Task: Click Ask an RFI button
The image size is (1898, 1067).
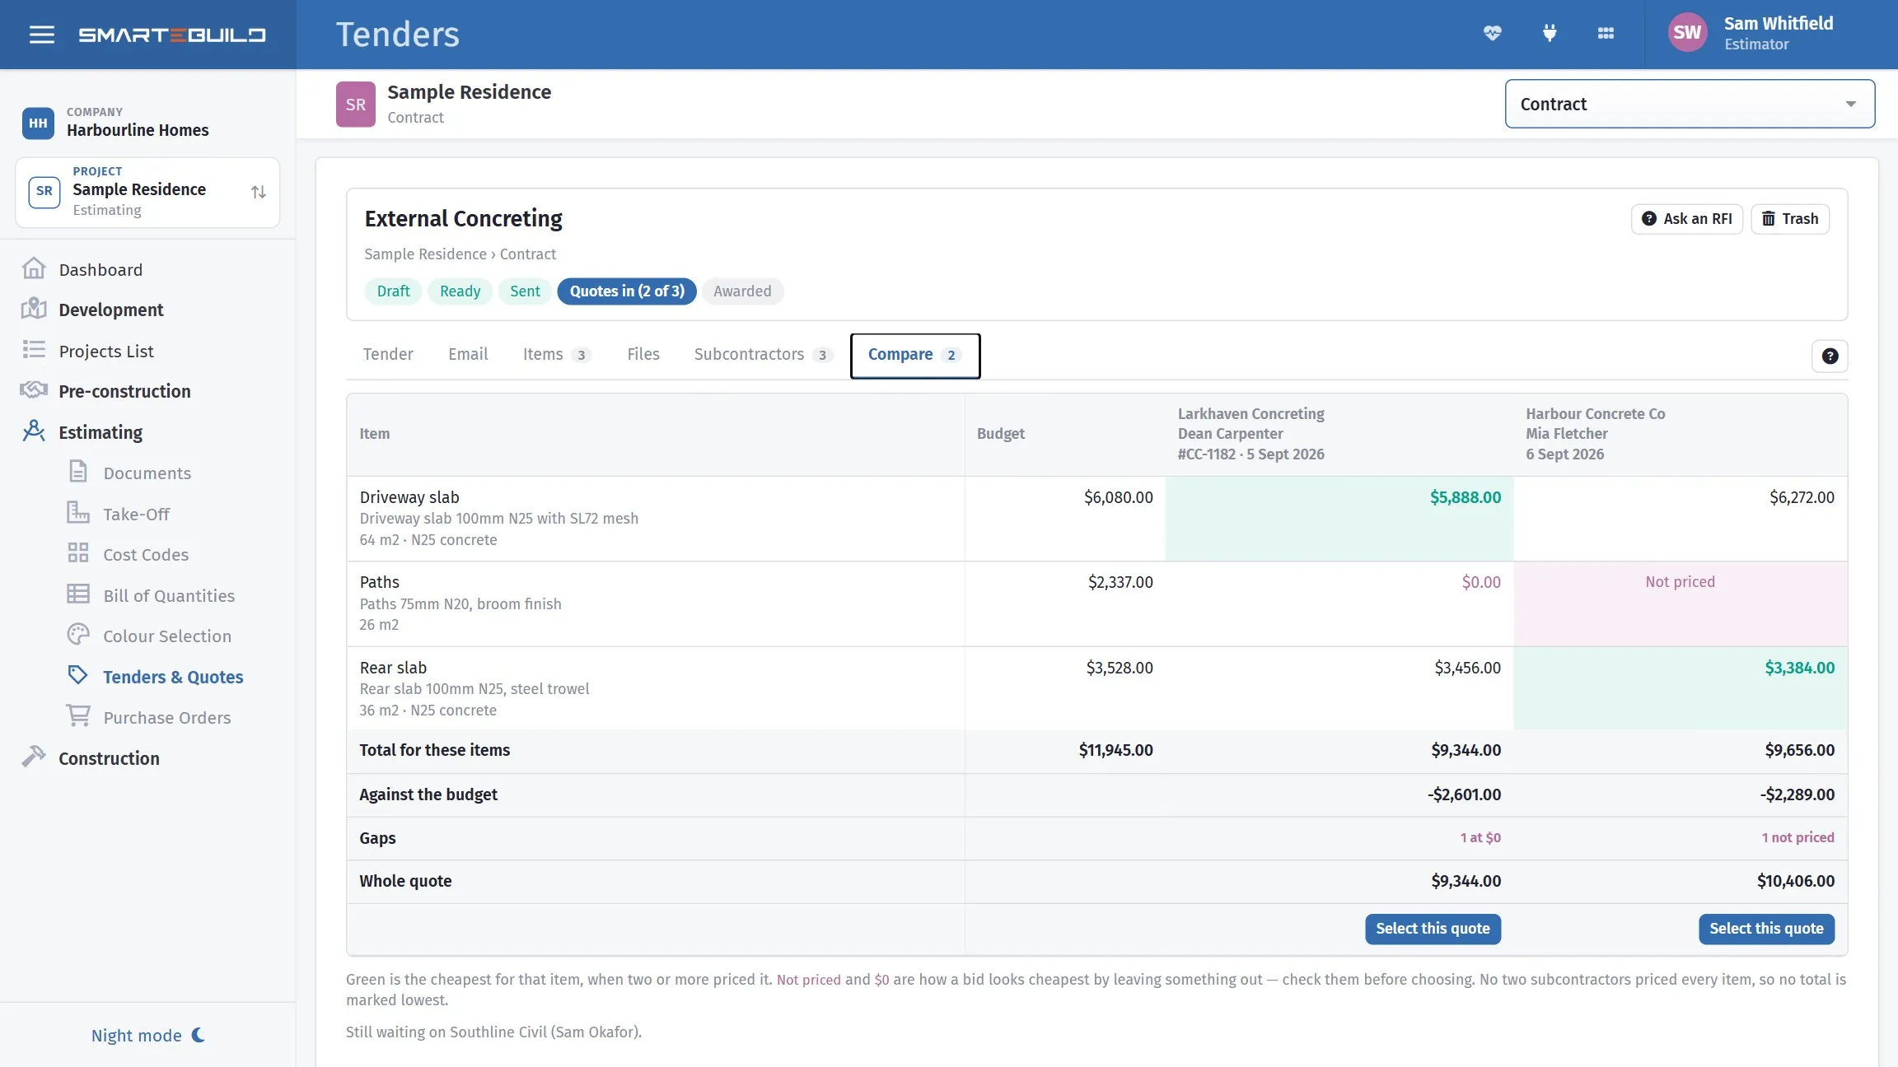Action: 1686,219
